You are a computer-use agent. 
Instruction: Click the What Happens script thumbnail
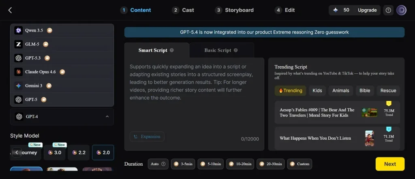click(x=370, y=138)
